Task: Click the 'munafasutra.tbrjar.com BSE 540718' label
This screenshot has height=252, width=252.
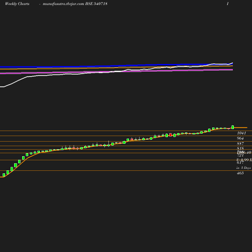Action: pos(75,4)
